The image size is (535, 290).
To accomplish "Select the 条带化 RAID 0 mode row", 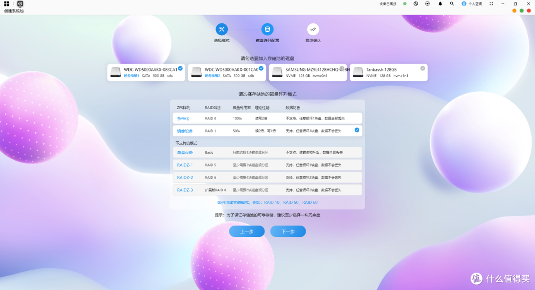I will [x=267, y=118].
